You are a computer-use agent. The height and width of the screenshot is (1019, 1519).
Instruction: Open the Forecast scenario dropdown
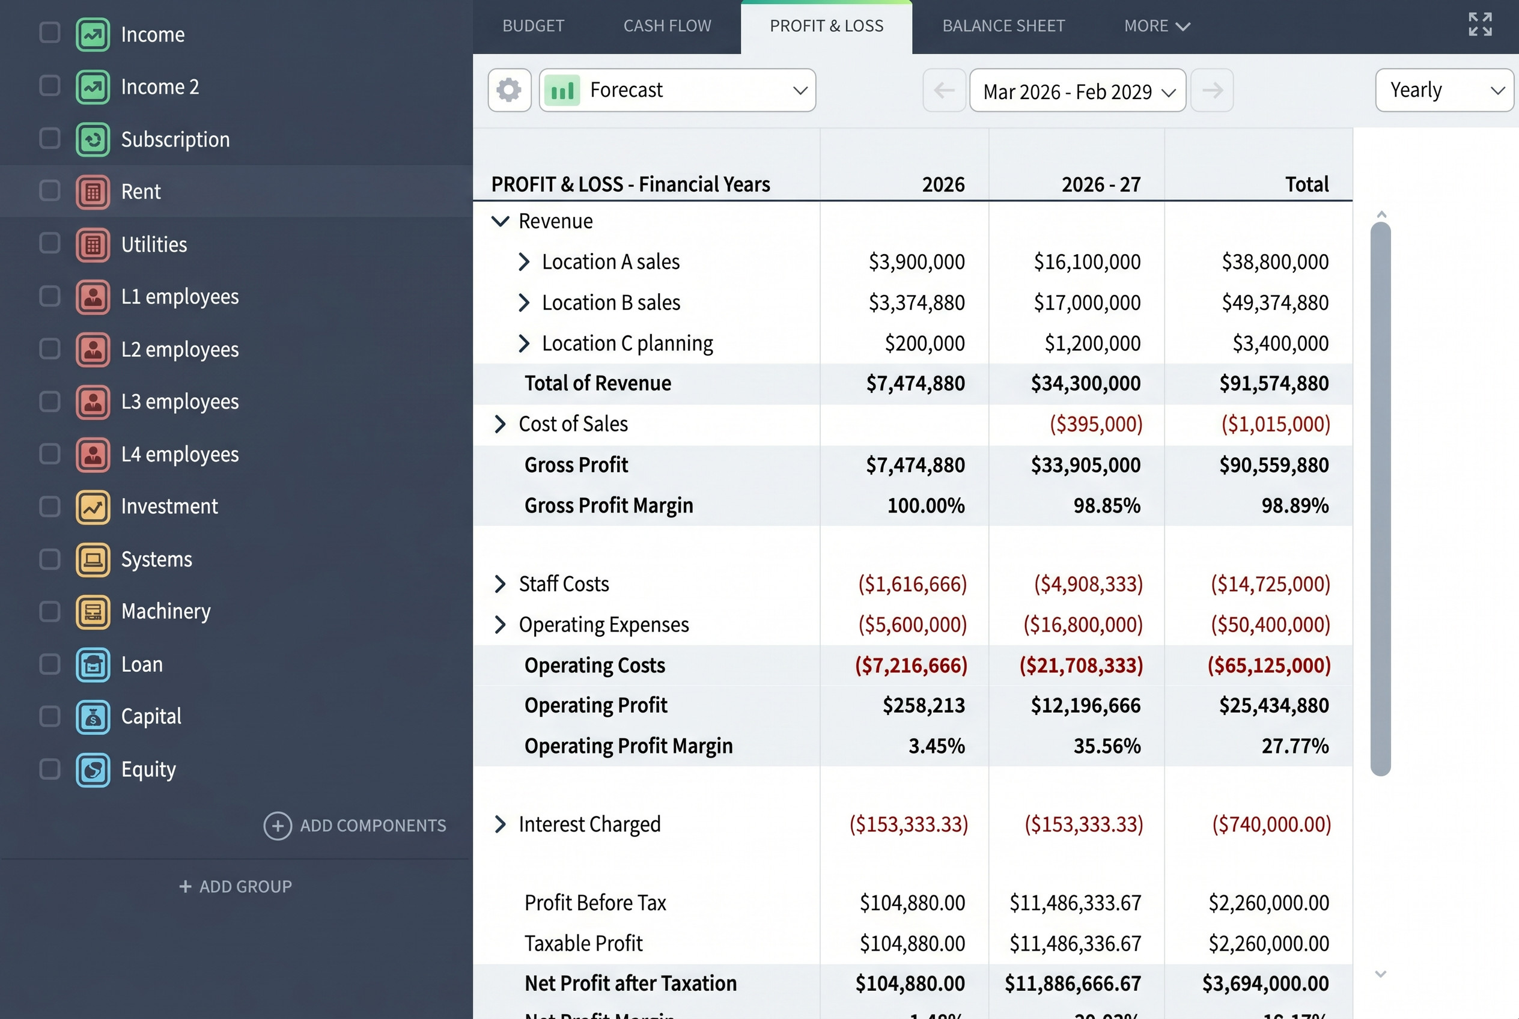[x=677, y=90]
